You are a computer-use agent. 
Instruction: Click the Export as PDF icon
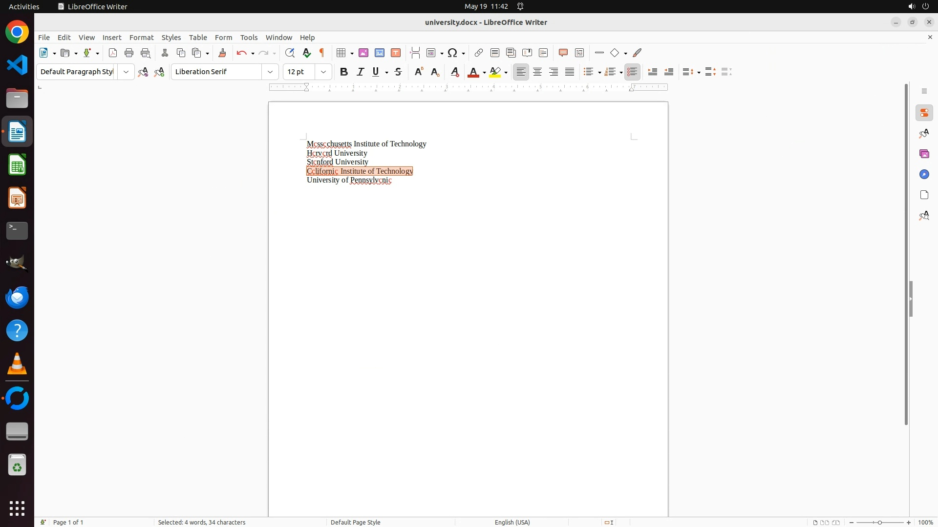[x=113, y=53]
